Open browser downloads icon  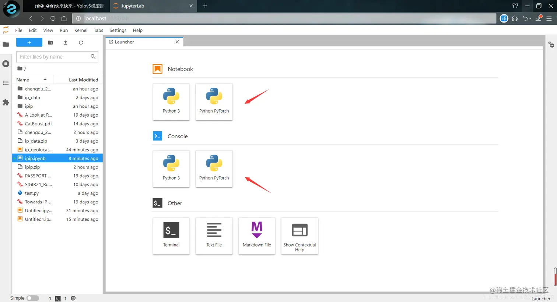[539, 18]
